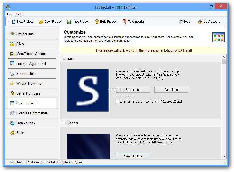Click the scroll up arrow

[x=224, y=57]
